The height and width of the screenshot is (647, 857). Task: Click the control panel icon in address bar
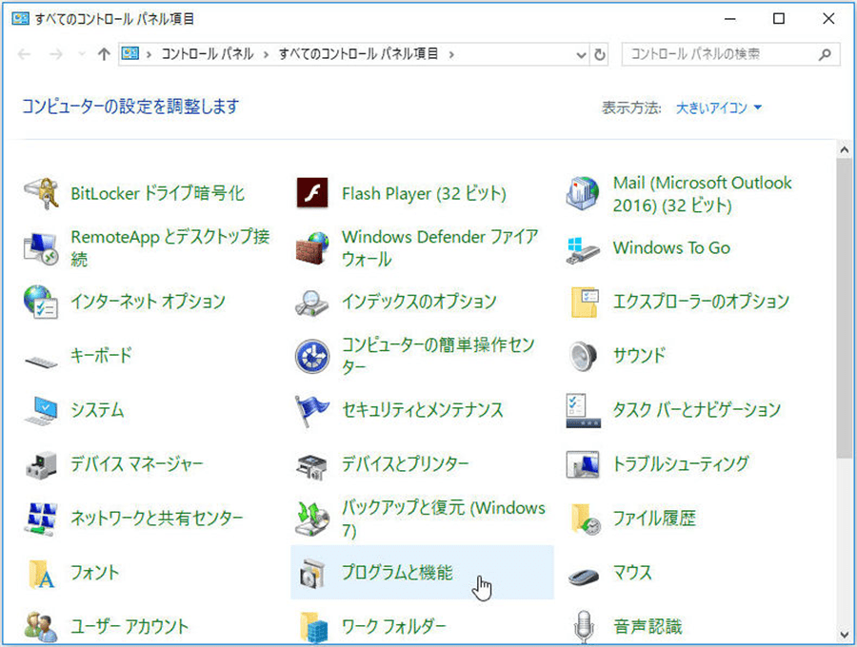(x=130, y=53)
